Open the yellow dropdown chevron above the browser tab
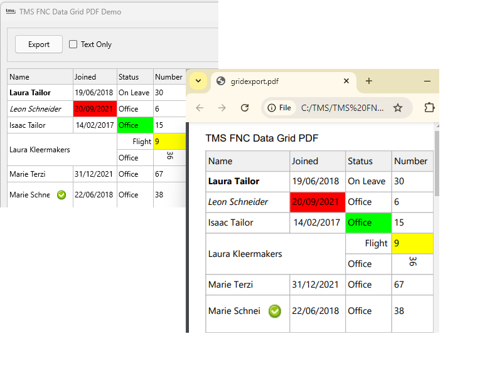Image resolution: width=502 pixels, height=376 pixels. coord(198,81)
